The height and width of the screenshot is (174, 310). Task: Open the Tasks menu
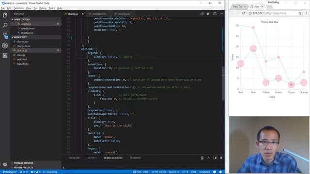pos(52,8)
